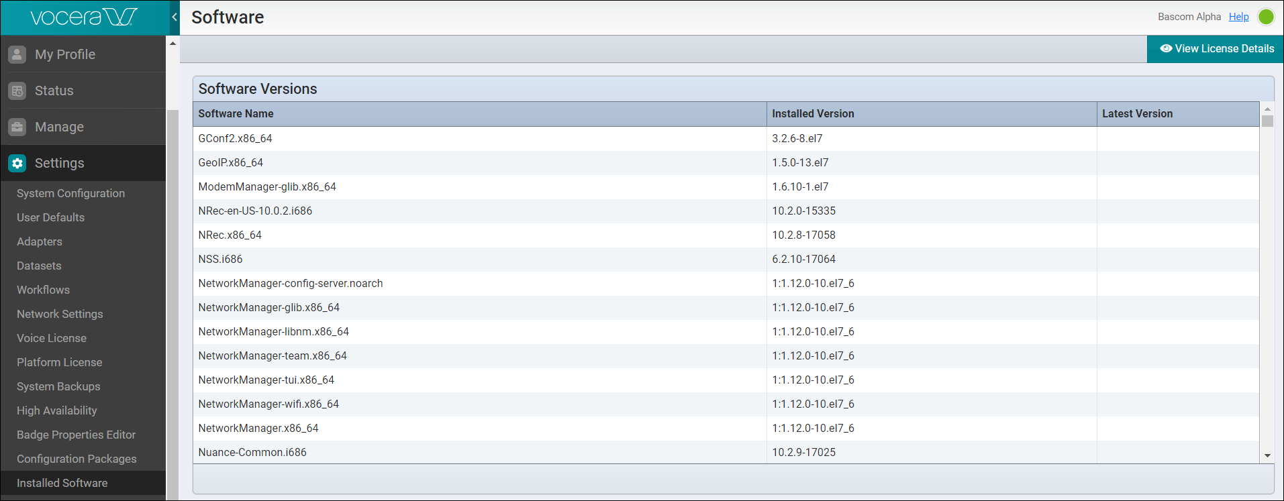
Task: Click the Latest Version column header
Action: coord(1137,114)
